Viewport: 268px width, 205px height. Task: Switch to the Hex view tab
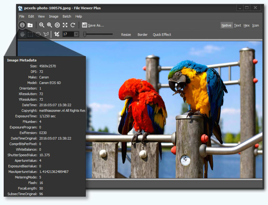246,25
